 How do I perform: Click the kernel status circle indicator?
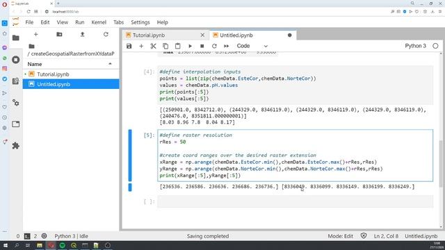click(435, 46)
